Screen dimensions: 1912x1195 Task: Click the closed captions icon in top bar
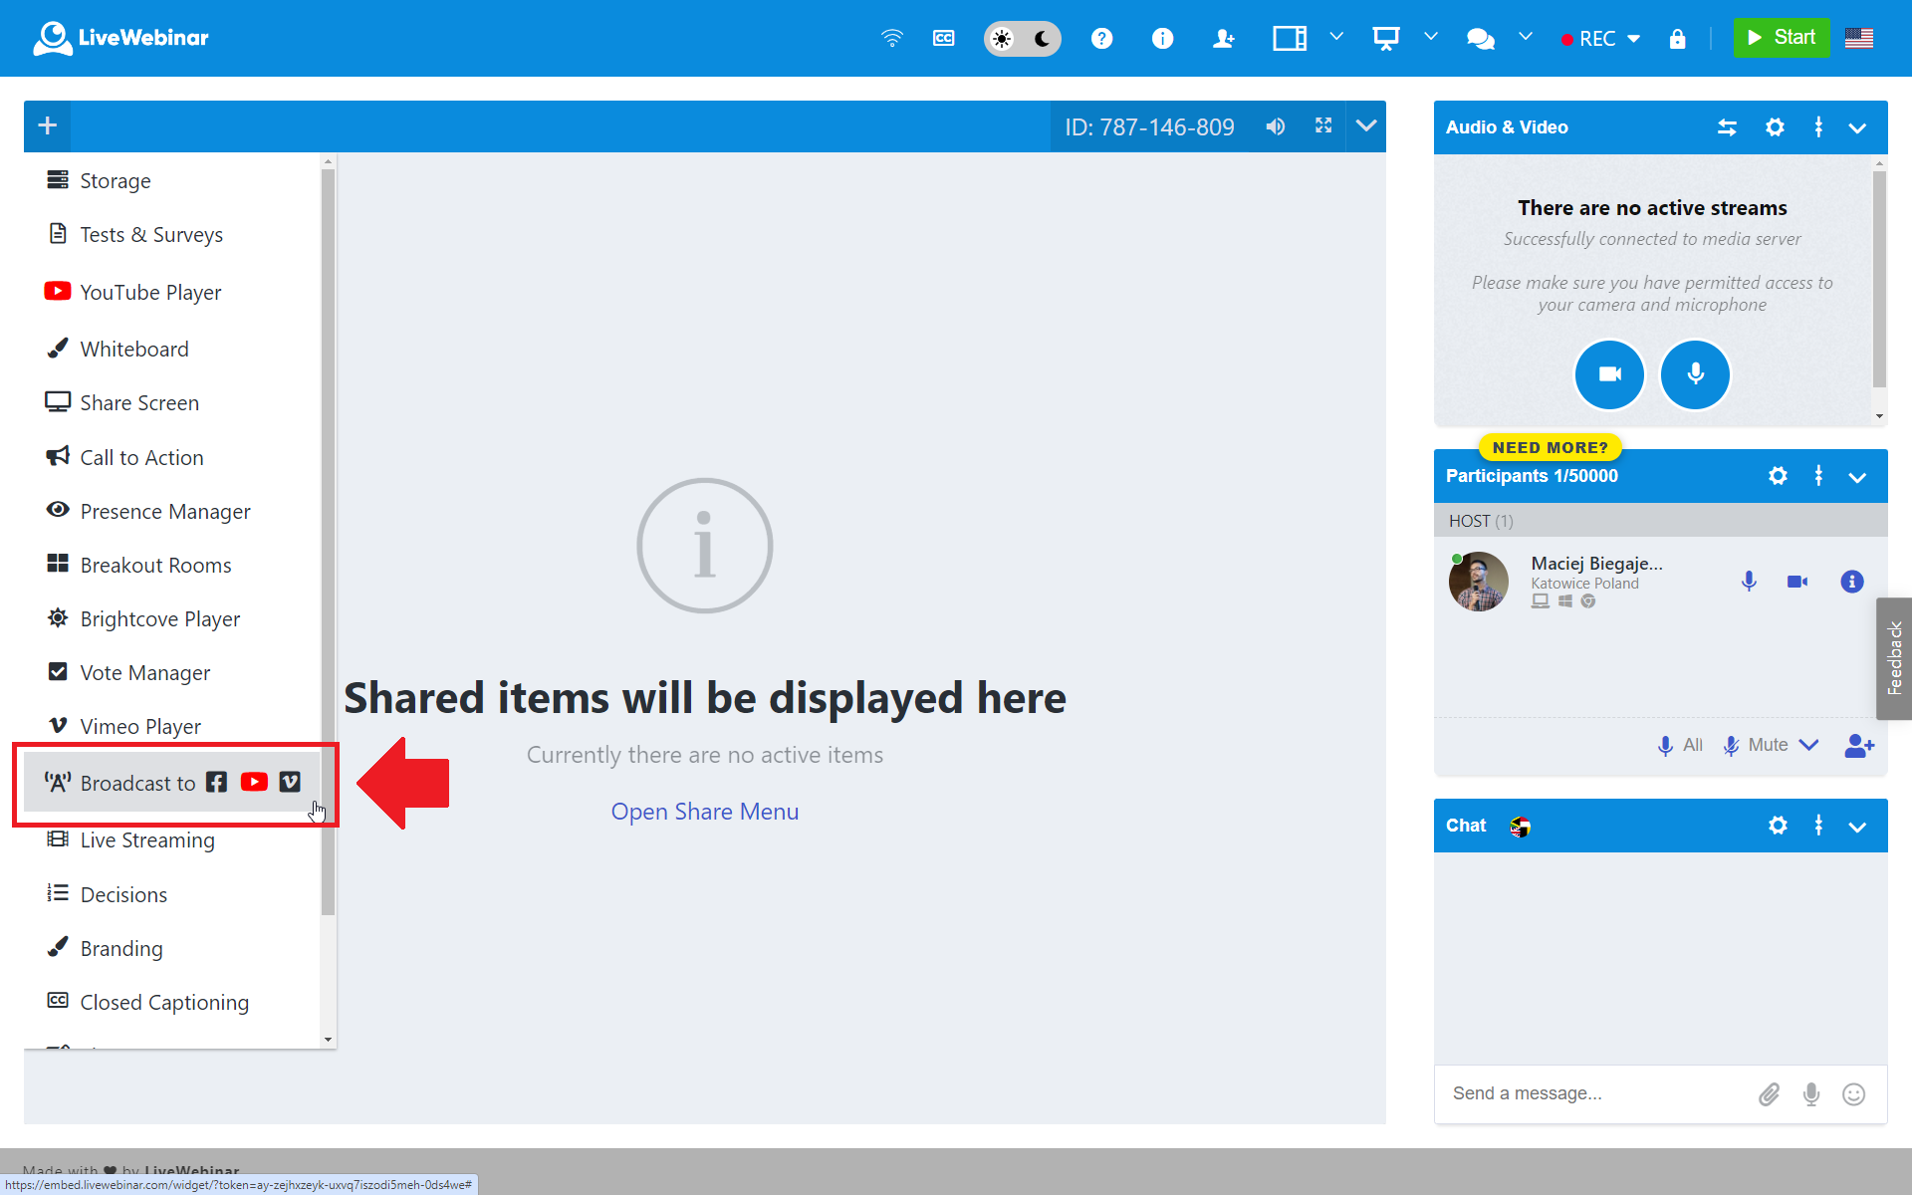(943, 38)
